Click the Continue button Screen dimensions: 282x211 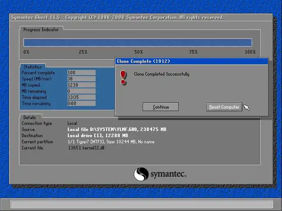[160, 107]
